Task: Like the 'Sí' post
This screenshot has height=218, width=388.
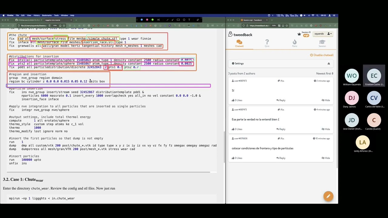Action: [x=237, y=100]
